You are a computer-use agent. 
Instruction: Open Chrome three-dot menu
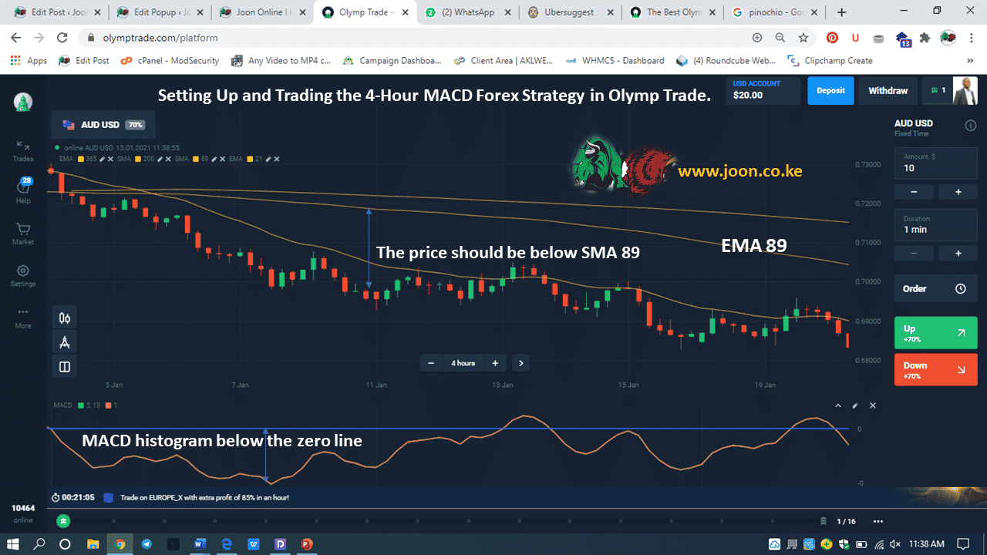pos(971,38)
